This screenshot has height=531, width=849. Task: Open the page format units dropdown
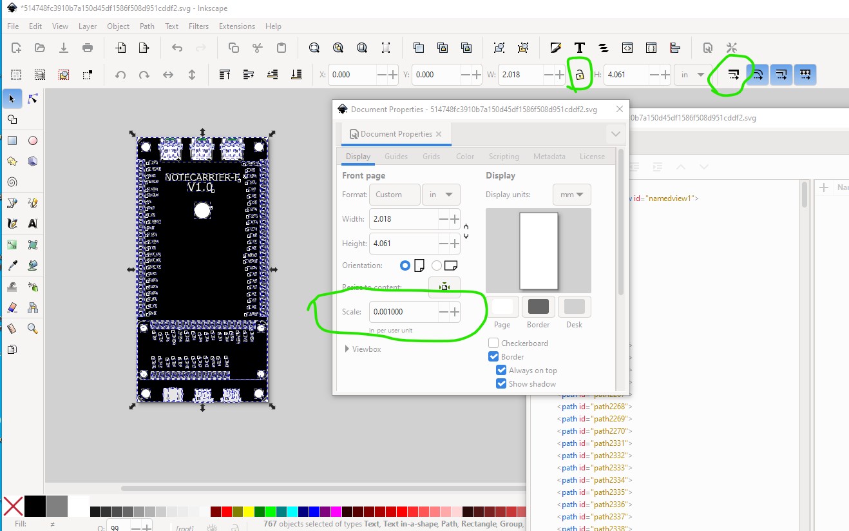[x=441, y=195]
